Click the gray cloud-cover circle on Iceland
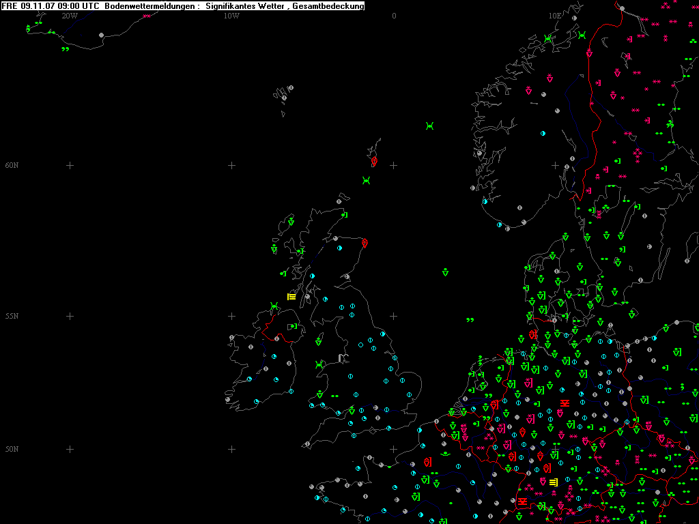Image resolution: width=699 pixels, height=524 pixels. click(x=101, y=35)
